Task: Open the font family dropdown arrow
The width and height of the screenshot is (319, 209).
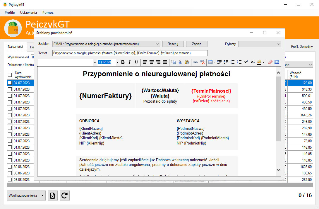Action: pos(95,62)
